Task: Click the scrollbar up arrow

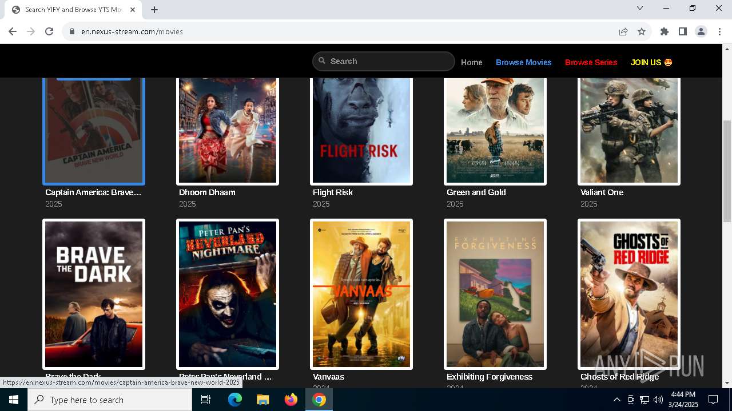Action: point(727,49)
